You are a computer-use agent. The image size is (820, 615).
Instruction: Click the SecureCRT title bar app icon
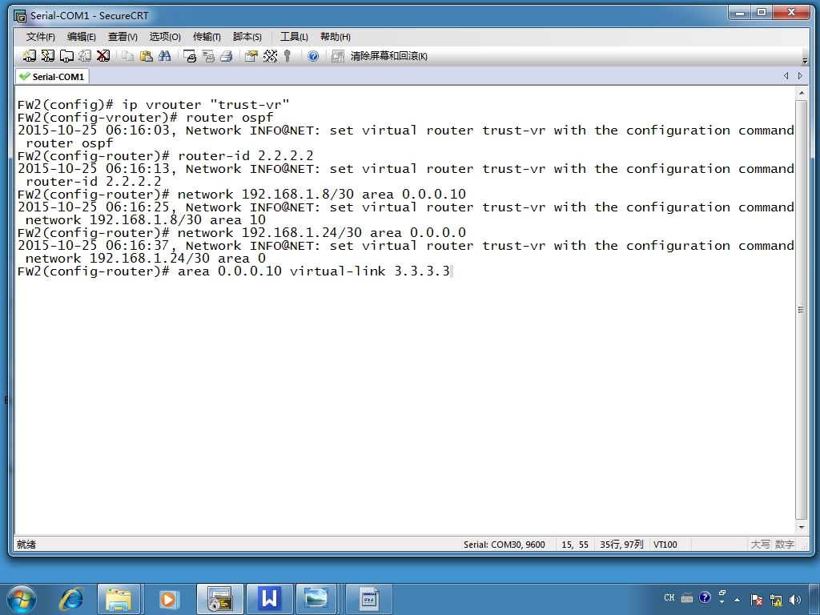[20, 16]
